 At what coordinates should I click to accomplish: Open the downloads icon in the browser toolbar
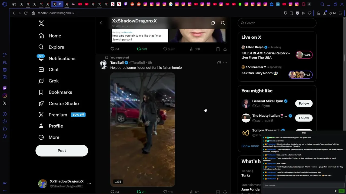(324, 13)
